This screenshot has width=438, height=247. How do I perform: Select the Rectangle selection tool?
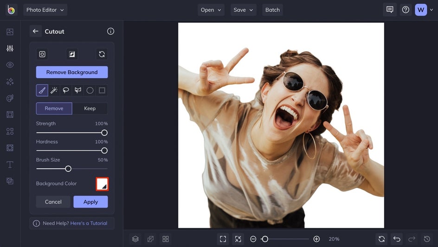coord(102,90)
